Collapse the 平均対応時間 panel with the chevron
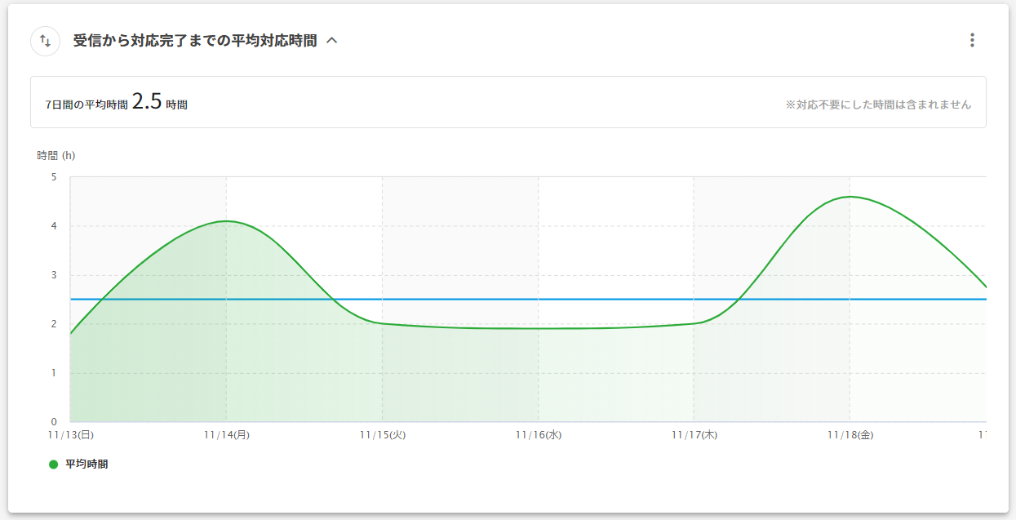Viewport: 1016px width, 520px height. (331, 41)
